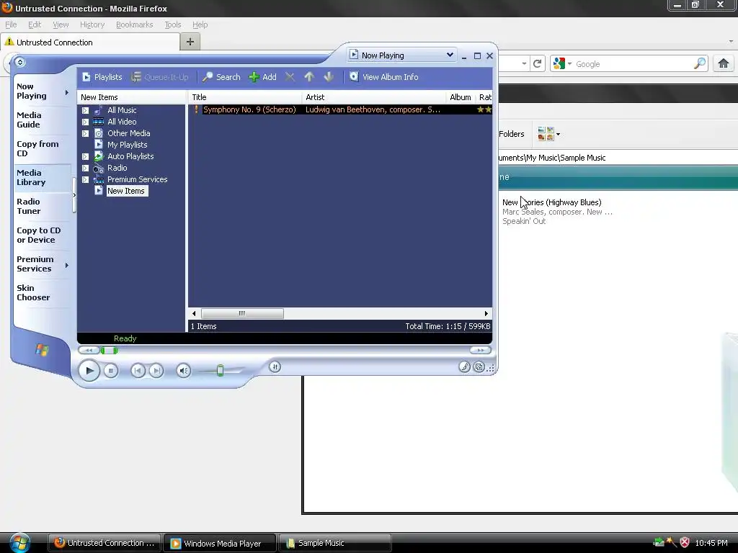738x553 pixels.
Task: Sort the list by Title column
Action: point(245,97)
